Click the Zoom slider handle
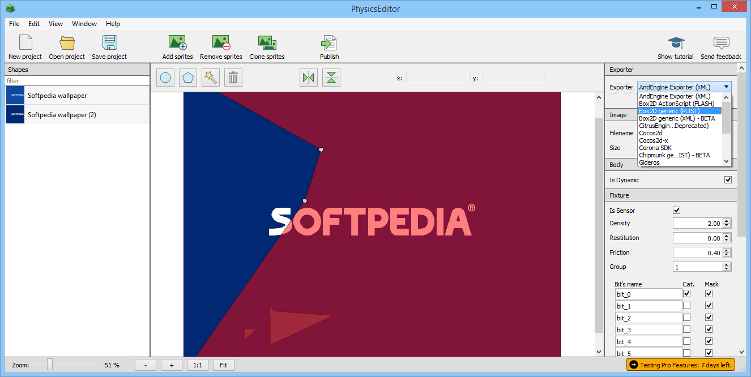Viewport: 751px width, 377px height. pos(50,365)
